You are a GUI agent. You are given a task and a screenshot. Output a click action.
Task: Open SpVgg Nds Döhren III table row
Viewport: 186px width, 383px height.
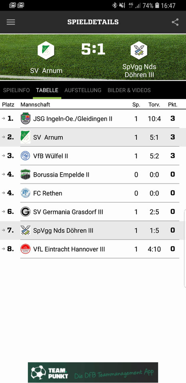point(93,230)
